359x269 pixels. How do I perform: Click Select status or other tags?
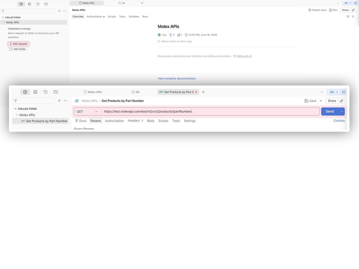click(x=177, y=41)
